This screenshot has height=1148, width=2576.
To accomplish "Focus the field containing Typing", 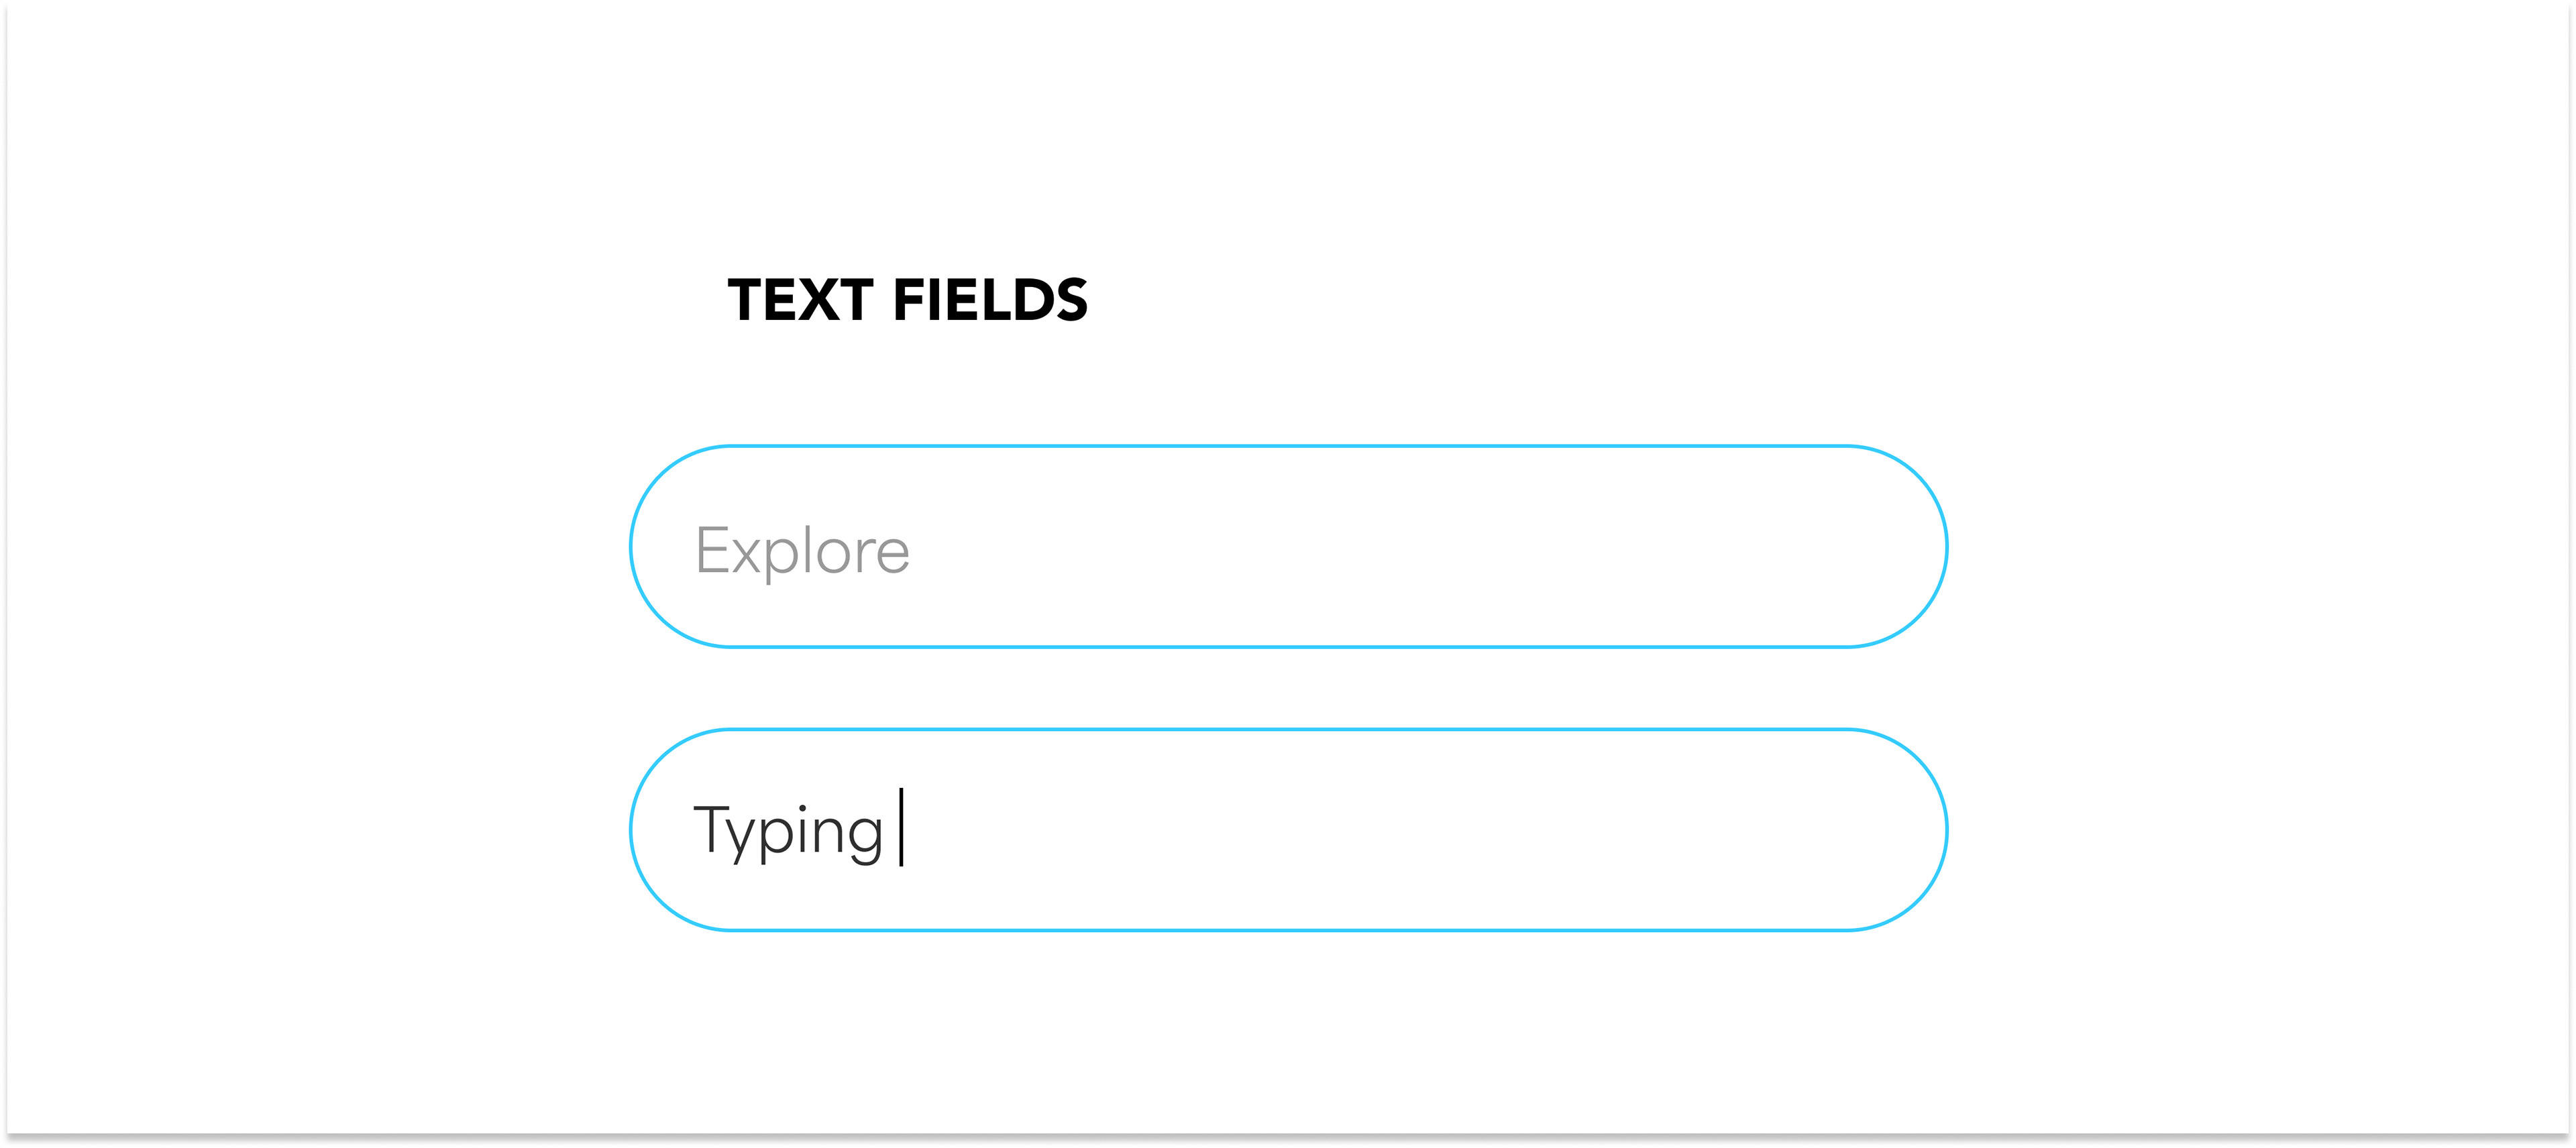I will (x=1288, y=830).
